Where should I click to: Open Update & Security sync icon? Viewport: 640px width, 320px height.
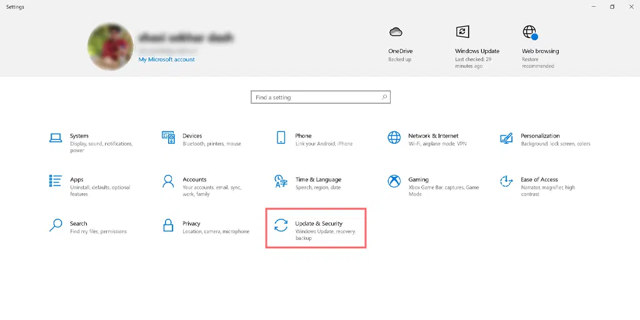[x=281, y=226]
